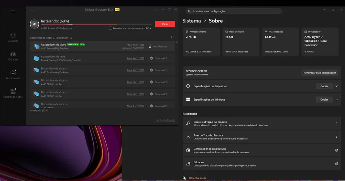Expand Especificações do dispositivo section
The height and width of the screenshot is (181, 345).
click(x=336, y=86)
